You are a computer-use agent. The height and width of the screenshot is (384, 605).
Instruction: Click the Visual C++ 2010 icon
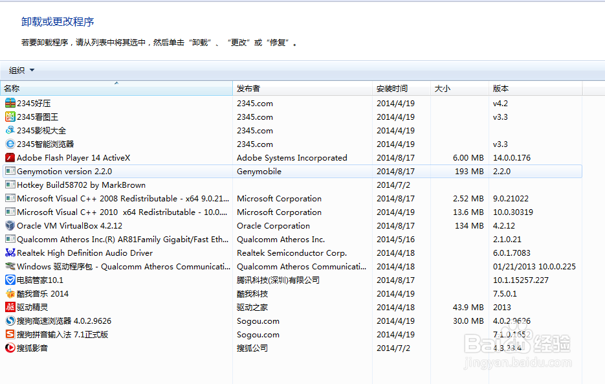point(10,212)
